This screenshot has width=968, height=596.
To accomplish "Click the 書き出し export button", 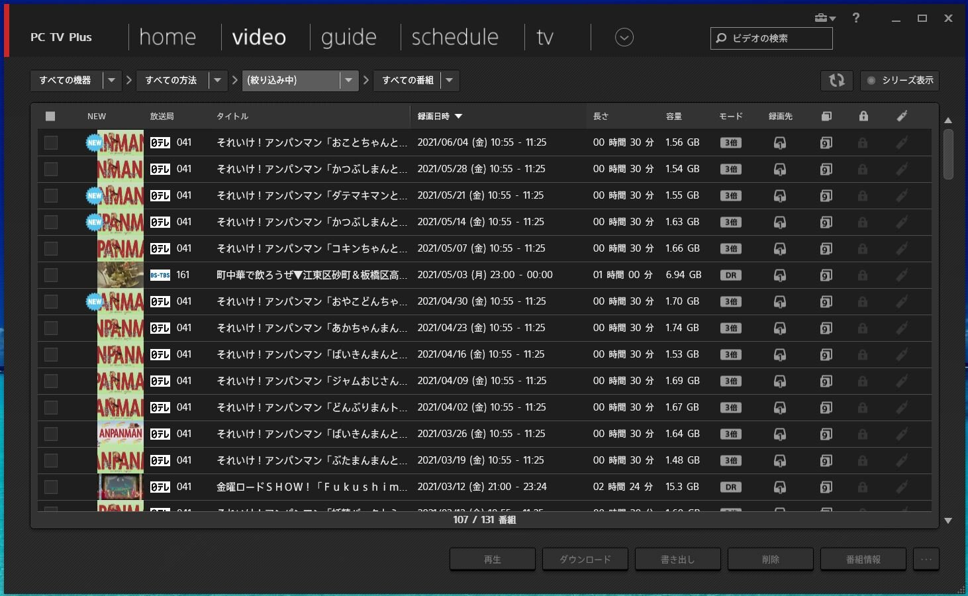I will click(x=678, y=560).
